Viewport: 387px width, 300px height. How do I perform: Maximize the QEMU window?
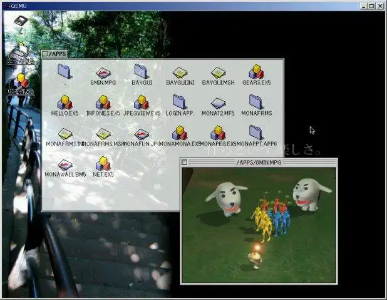click(x=372, y=6)
